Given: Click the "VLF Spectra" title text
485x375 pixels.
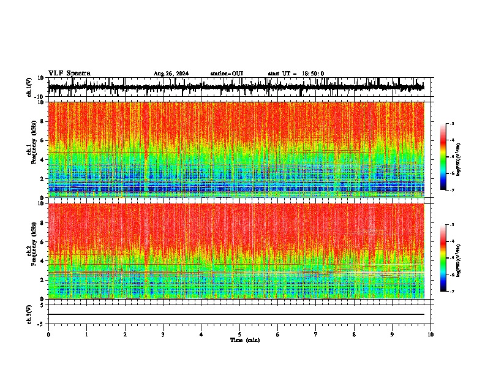Looking at the screenshot, I should pyautogui.click(x=69, y=74).
